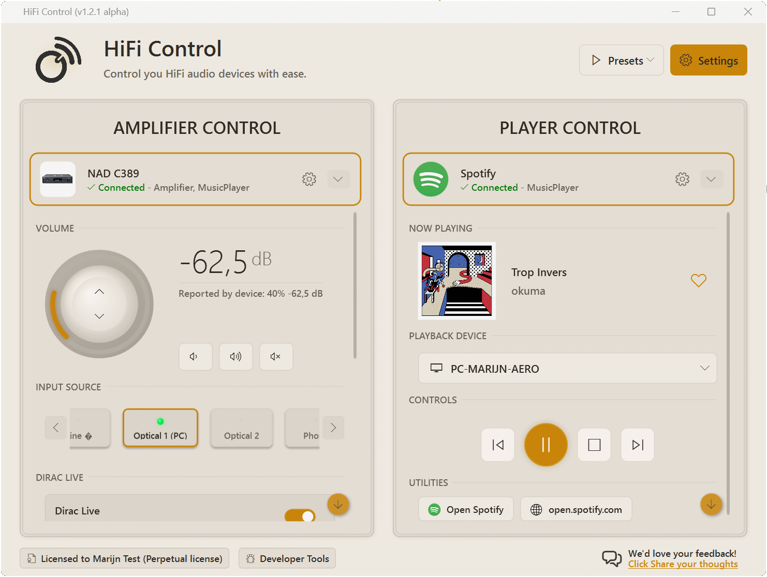767x577 pixels.
Task: Select the Optical 2 input source
Action: tap(242, 428)
